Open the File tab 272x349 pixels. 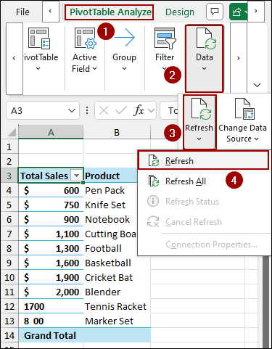coord(22,12)
